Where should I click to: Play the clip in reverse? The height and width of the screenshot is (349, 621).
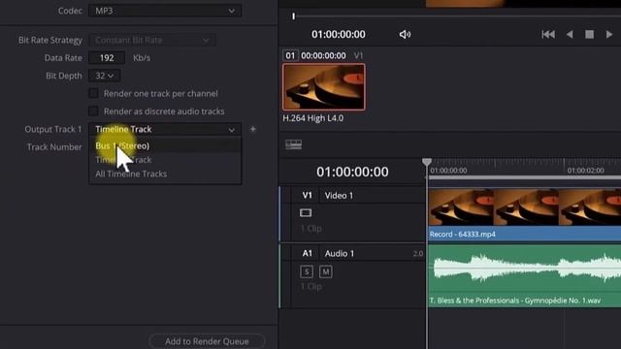570,35
